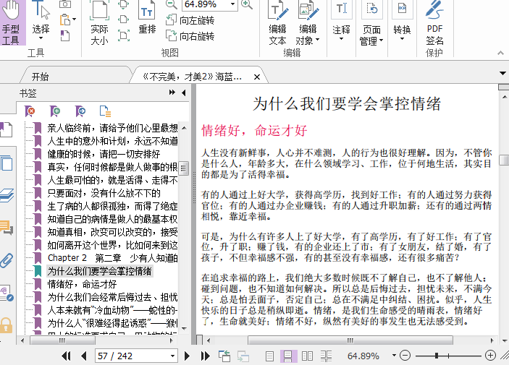This screenshot has width=509, height=365.
Task: Go to the first page
Action: coord(66,356)
